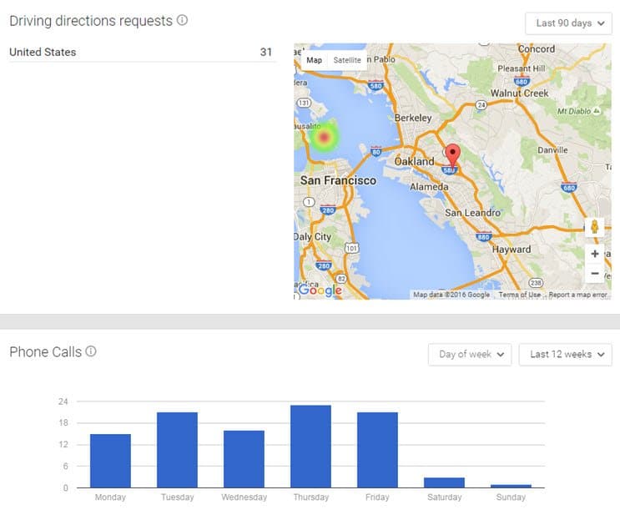Click Report a map error link
This screenshot has height=530, width=620.
tap(577, 295)
